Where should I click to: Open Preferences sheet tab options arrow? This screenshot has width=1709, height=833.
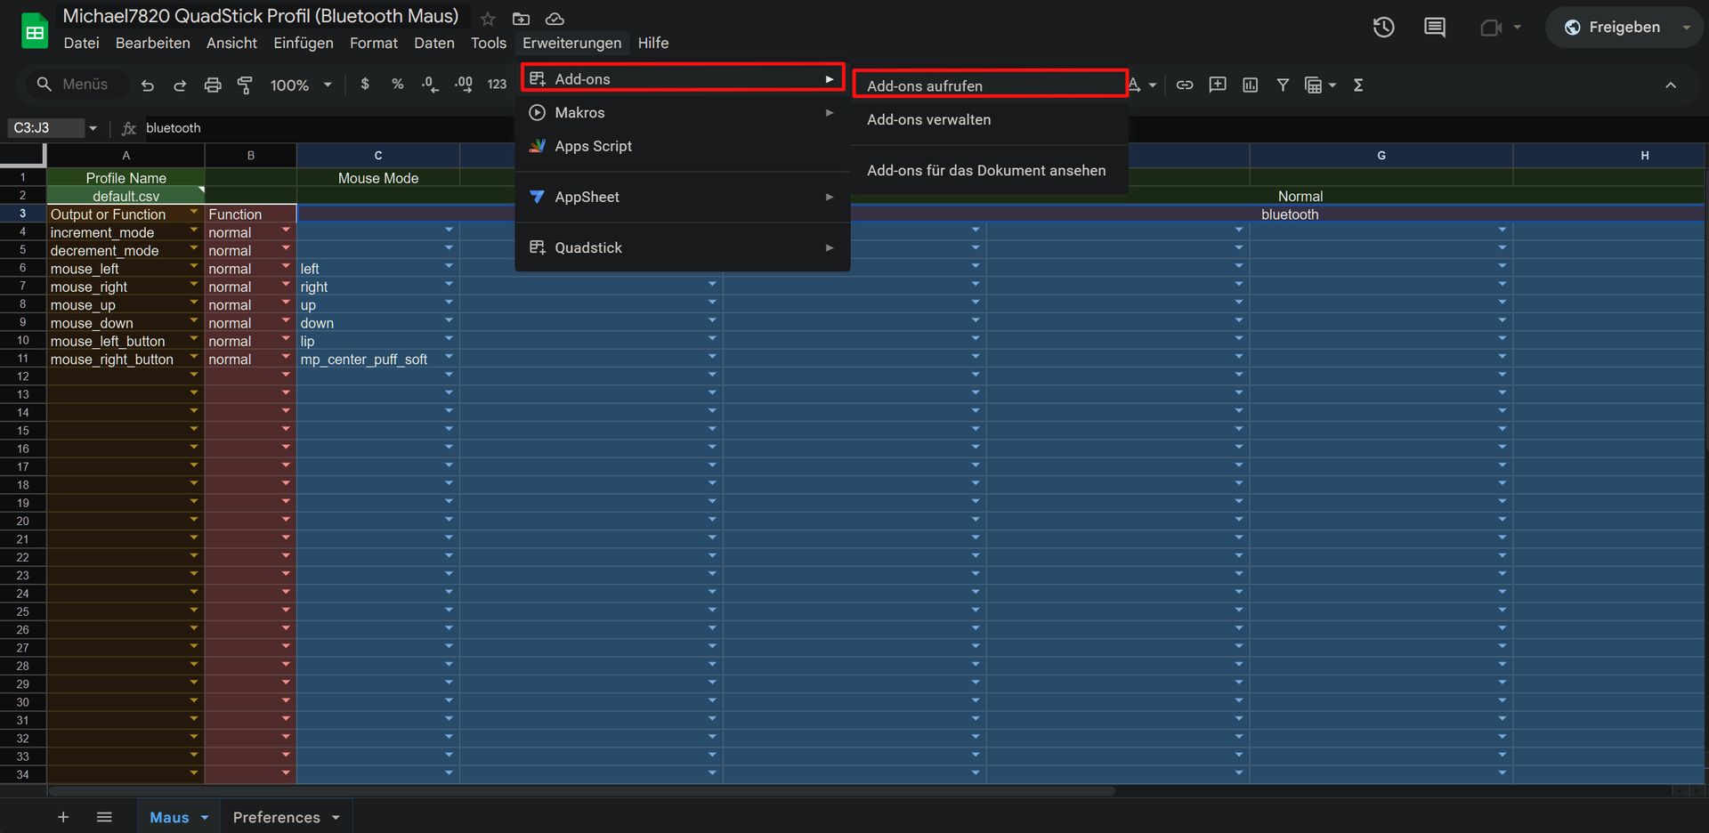click(336, 818)
